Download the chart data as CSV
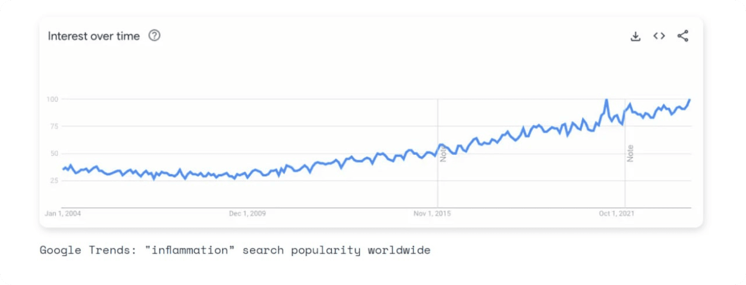This screenshot has width=746, height=285. coord(635,36)
